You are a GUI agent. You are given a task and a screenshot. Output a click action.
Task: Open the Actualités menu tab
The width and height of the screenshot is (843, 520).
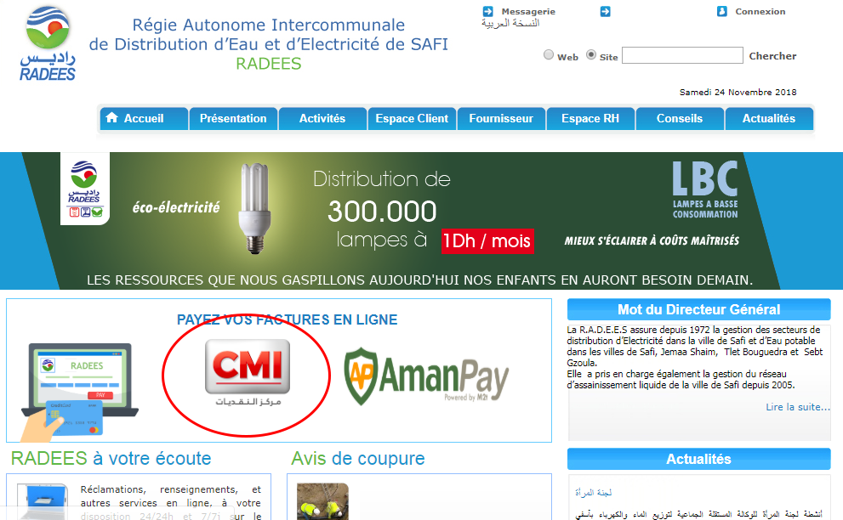click(768, 119)
